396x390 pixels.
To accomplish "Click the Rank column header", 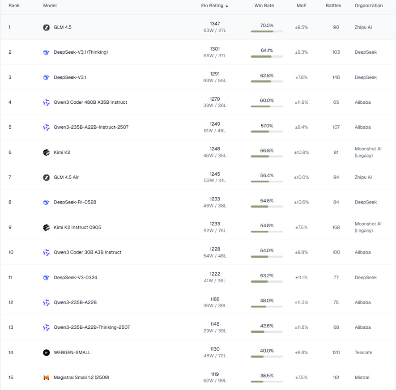I will [x=14, y=5].
